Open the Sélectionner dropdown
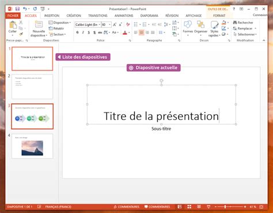This screenshot has height=213, width=273. pyautogui.click(x=245, y=35)
